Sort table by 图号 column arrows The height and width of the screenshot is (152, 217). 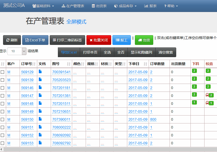click(x=69, y=64)
